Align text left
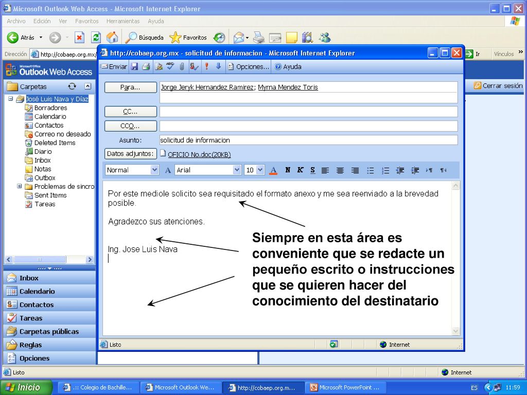Viewport: 527px width, 395px height. (325, 170)
